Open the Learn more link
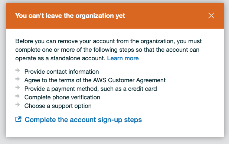The image size is (229, 144). (x=123, y=58)
